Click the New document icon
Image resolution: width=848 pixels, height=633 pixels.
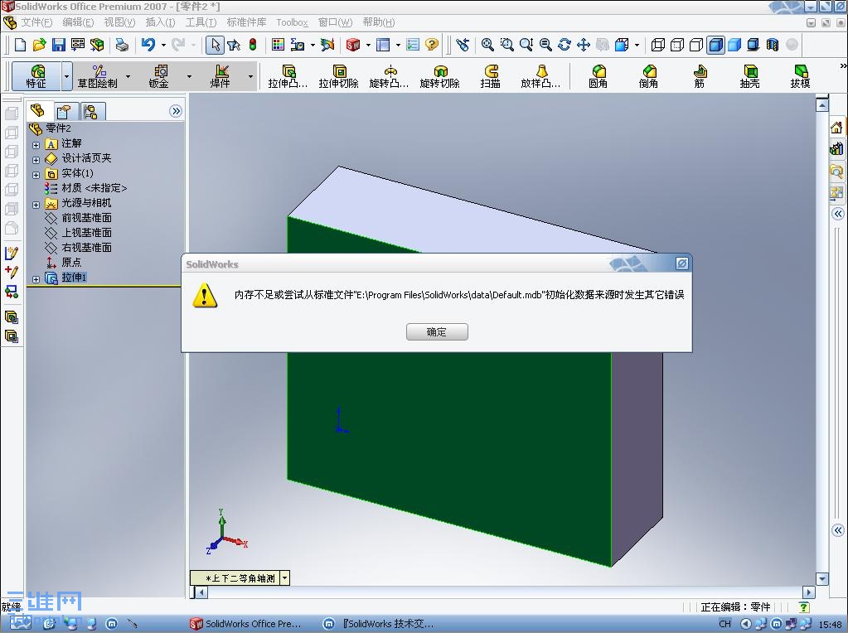coord(20,45)
